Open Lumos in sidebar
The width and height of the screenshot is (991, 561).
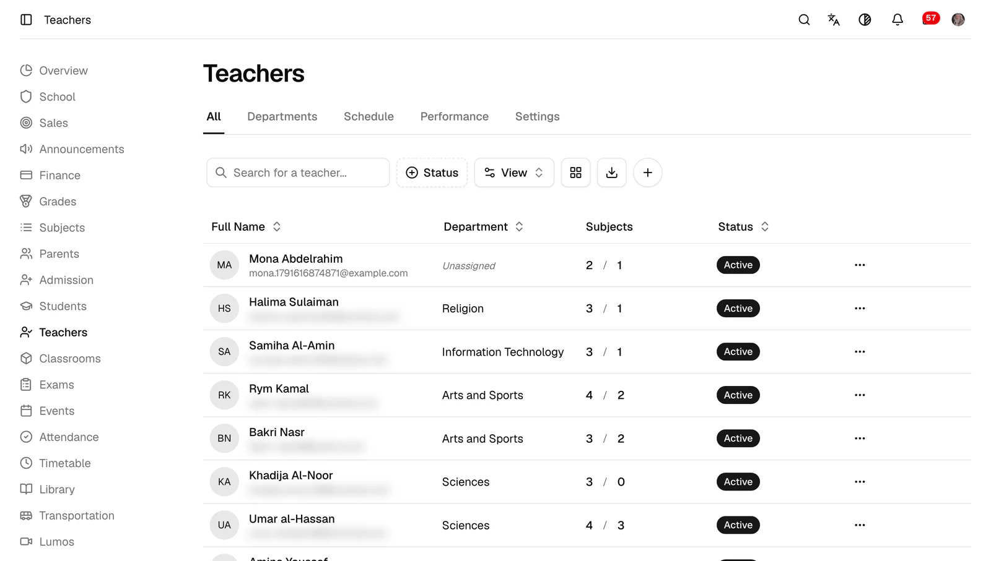point(47,541)
